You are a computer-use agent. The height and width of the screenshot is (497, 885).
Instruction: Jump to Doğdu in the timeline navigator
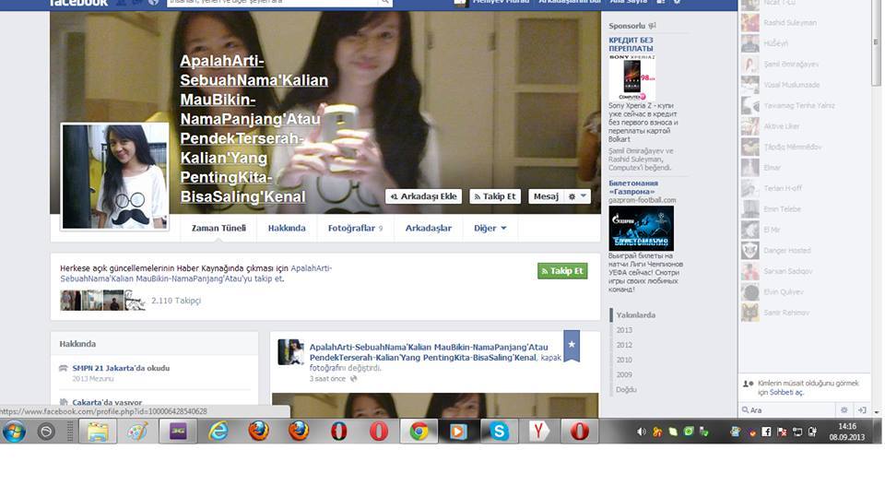(x=627, y=389)
